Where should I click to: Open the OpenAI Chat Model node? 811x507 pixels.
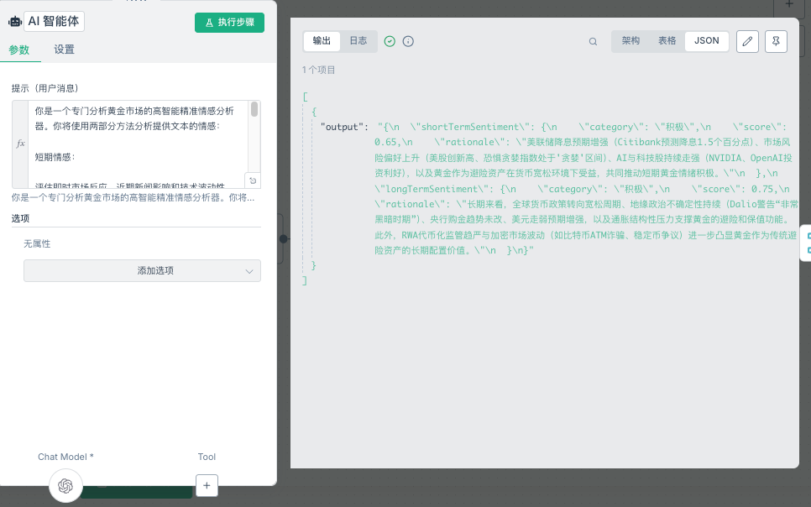[x=66, y=485]
